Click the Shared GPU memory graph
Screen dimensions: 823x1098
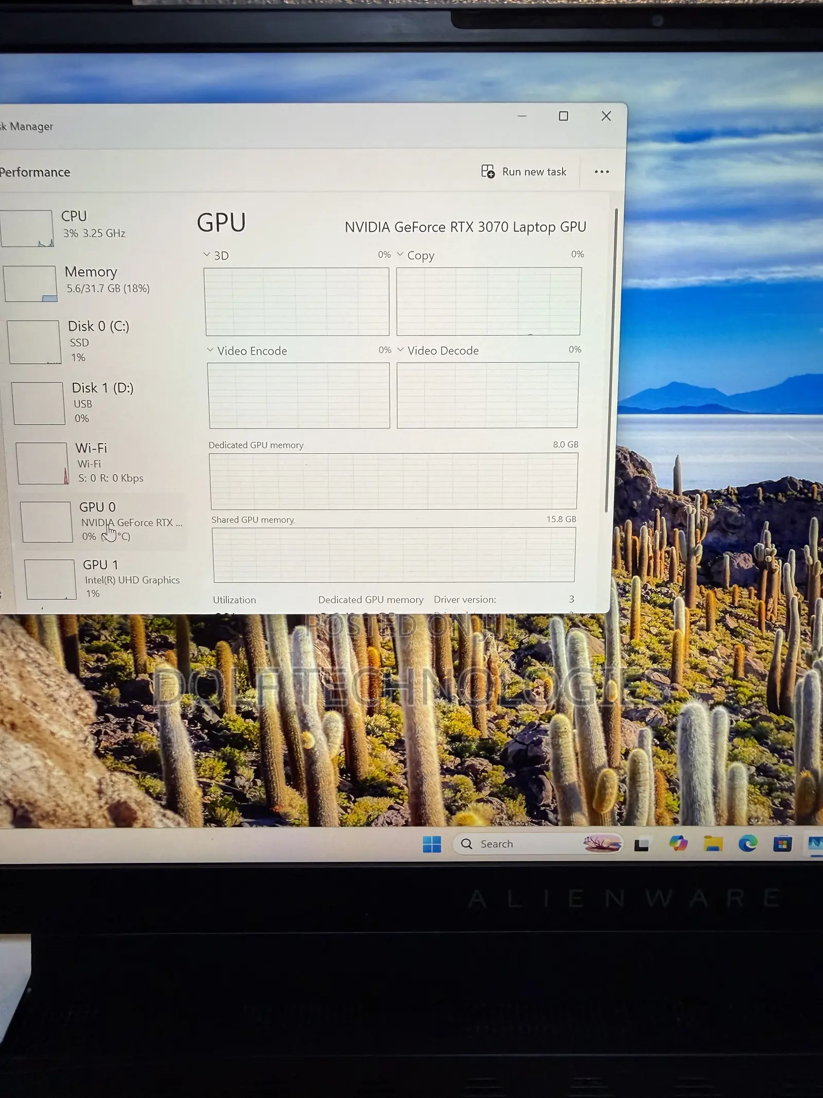pyautogui.click(x=395, y=555)
